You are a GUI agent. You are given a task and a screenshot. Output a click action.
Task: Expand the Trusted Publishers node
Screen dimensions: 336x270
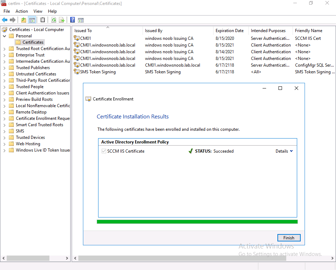pos(4,68)
